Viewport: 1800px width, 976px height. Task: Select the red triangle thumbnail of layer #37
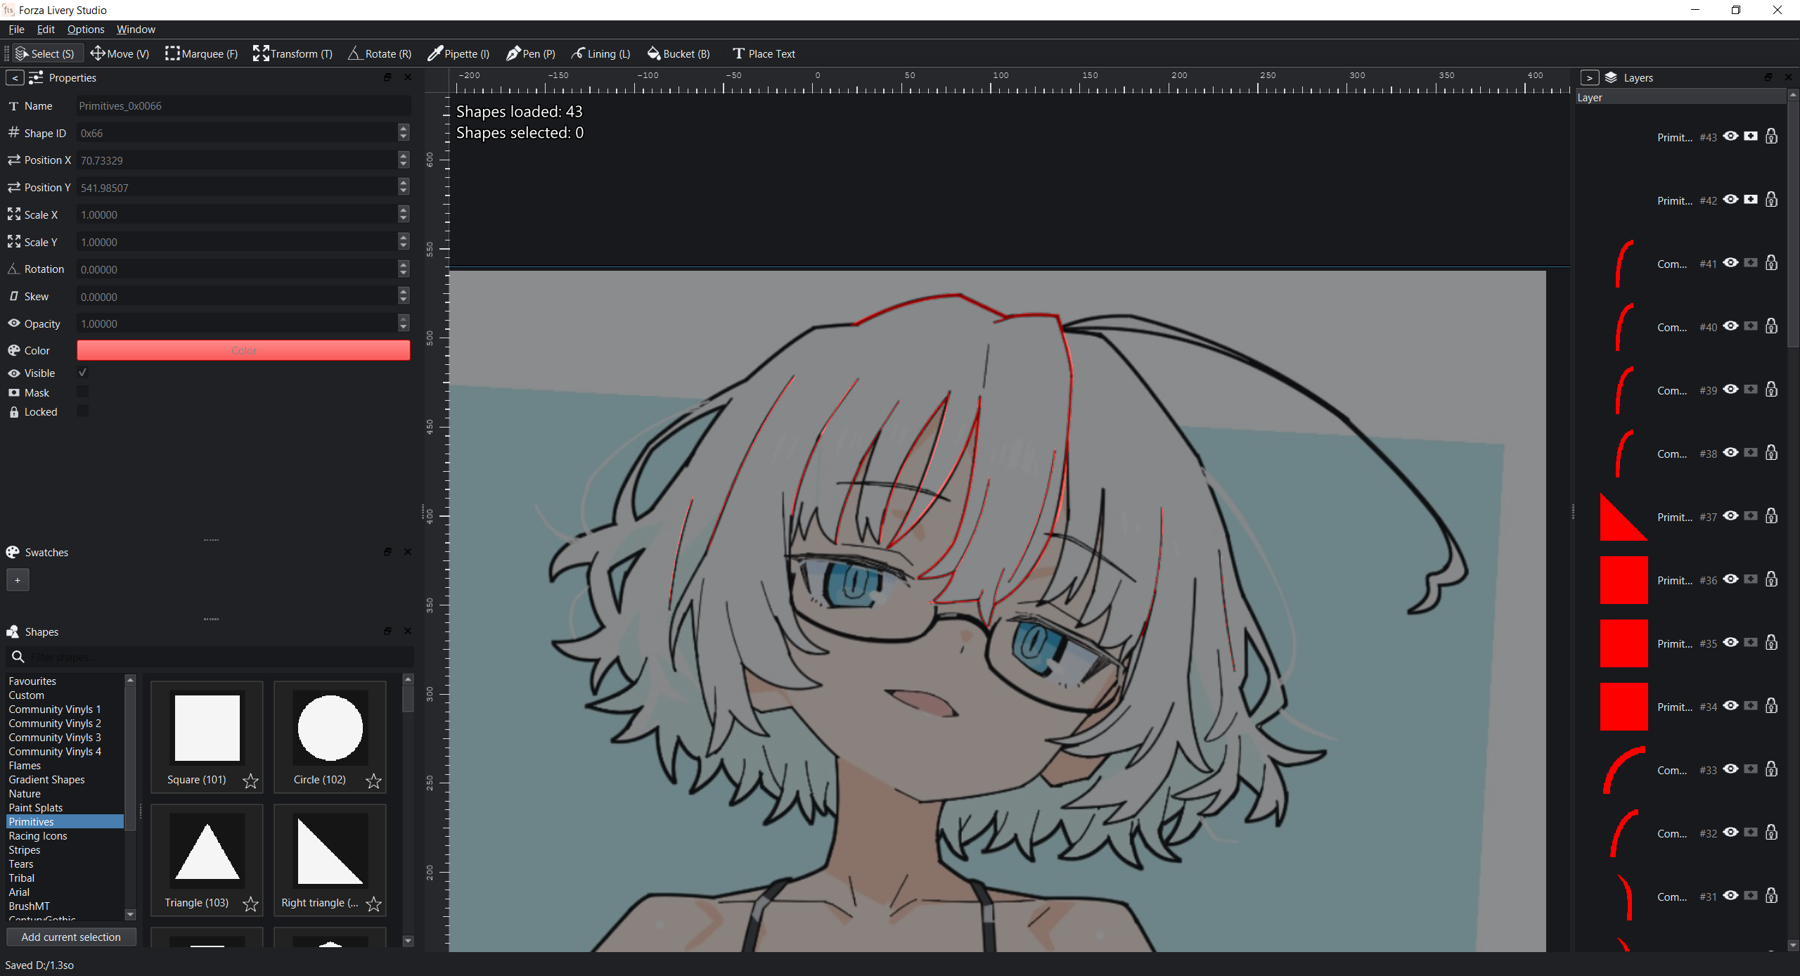1624,517
